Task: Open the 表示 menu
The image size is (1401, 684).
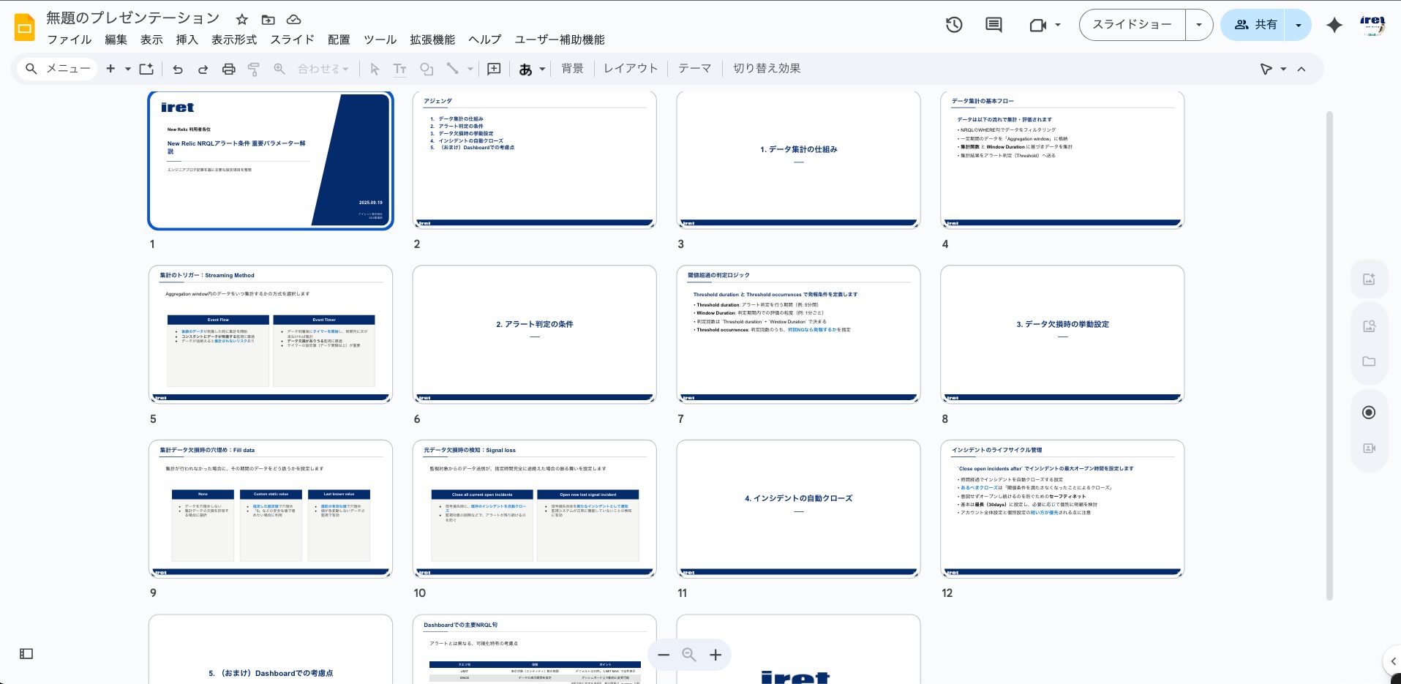Action: point(151,40)
